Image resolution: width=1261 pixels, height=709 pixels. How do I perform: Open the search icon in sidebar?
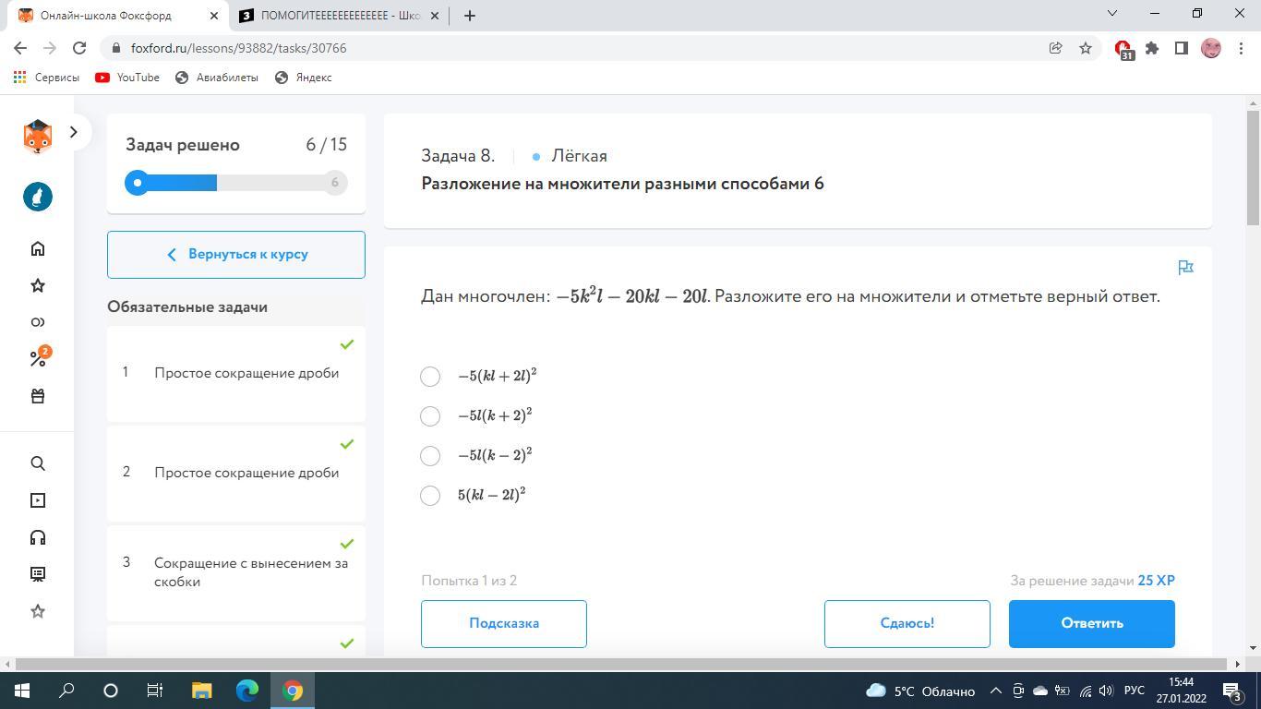pos(38,463)
